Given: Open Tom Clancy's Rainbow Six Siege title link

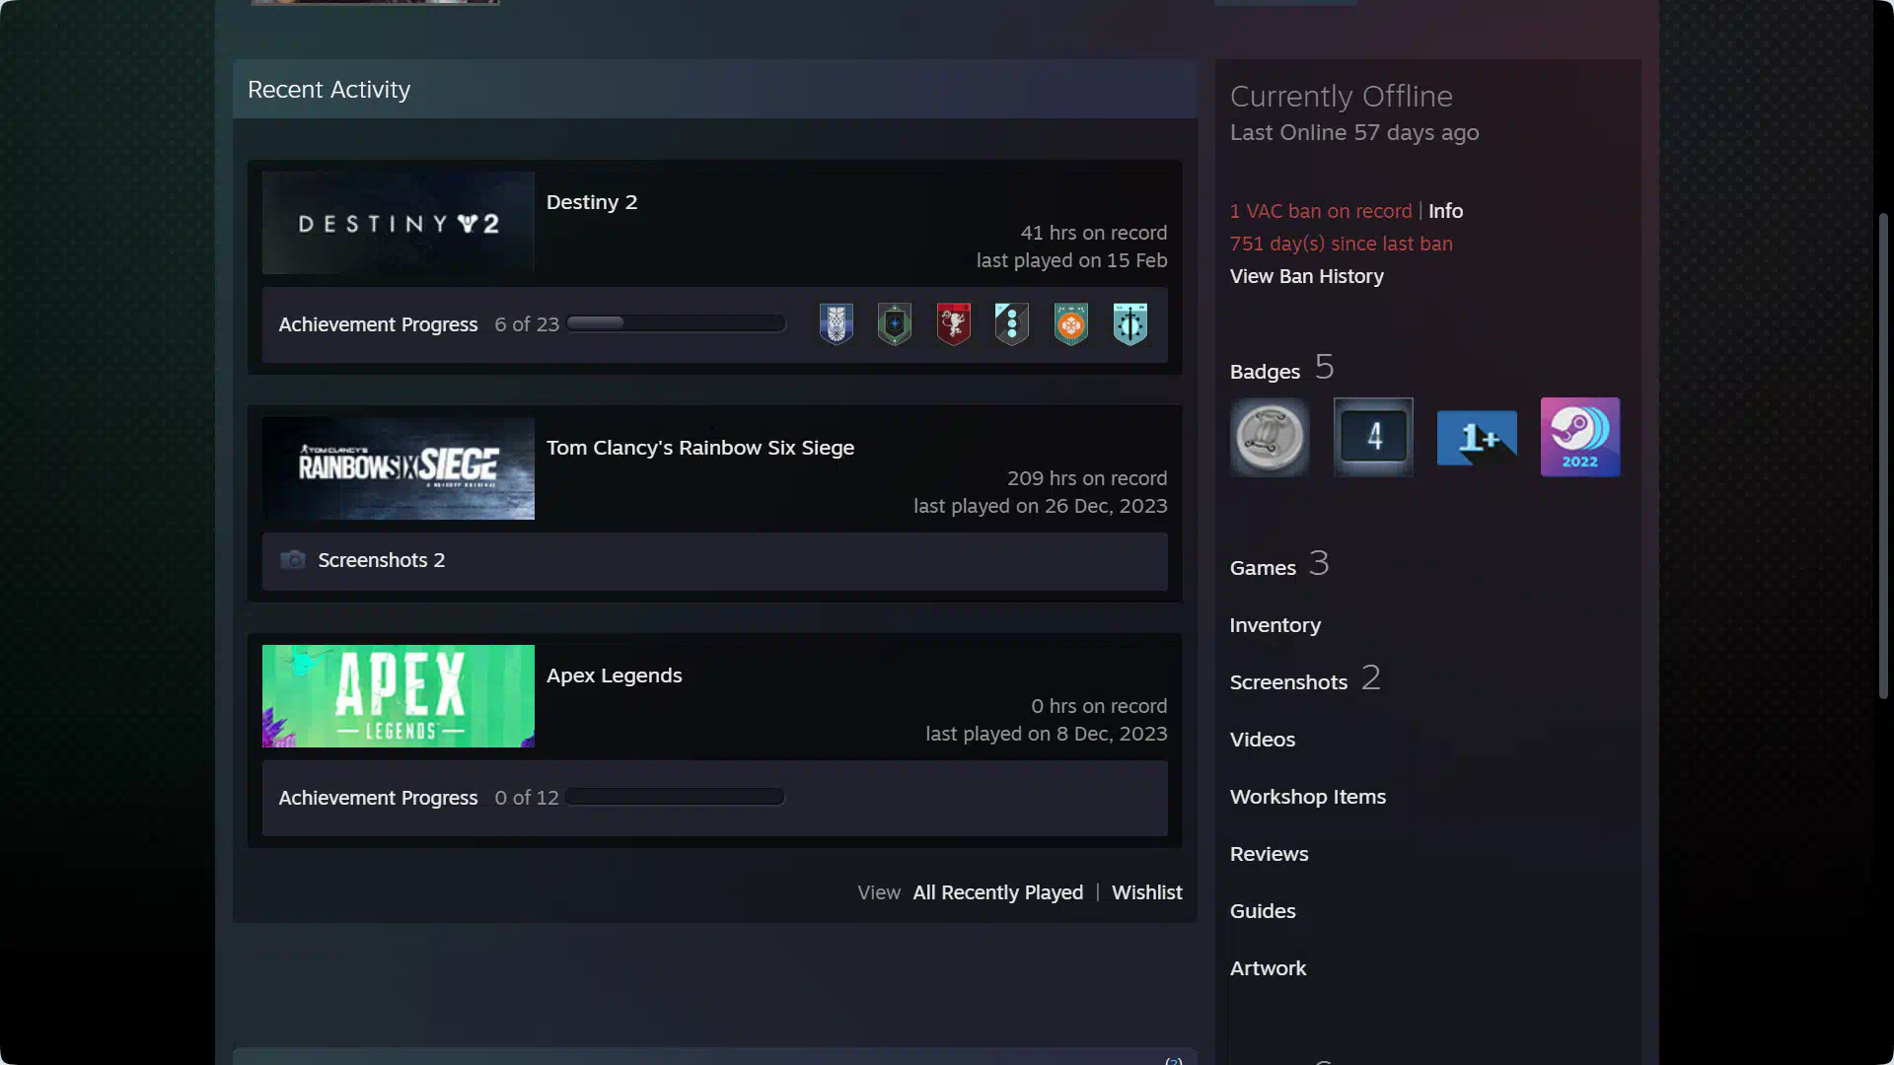Looking at the screenshot, I should tap(700, 448).
